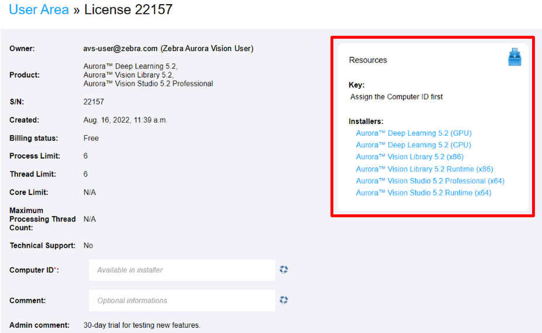Click 'Assign the Computer ID first' key text

coord(396,97)
